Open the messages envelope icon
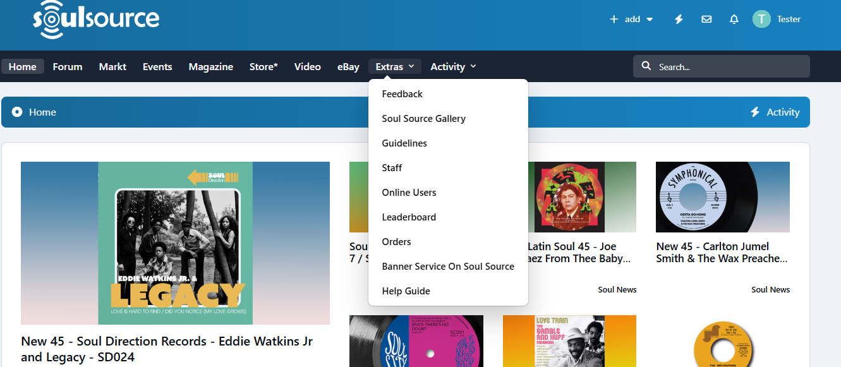841x367 pixels. tap(706, 19)
